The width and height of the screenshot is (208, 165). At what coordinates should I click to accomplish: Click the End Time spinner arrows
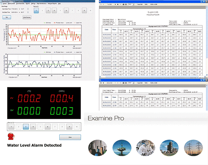tap(28, 12)
